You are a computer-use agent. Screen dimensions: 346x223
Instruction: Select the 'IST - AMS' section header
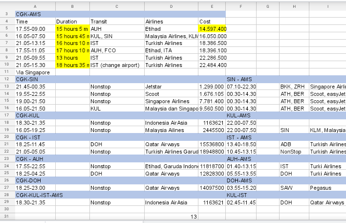pyautogui.click(x=241, y=137)
